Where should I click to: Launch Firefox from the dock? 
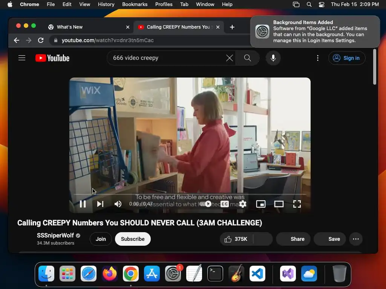110,274
